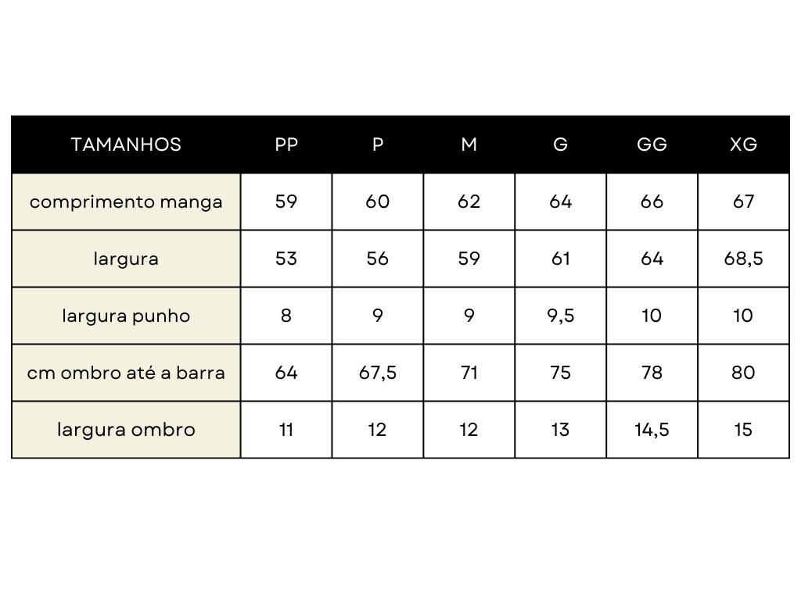
Task: Select the M size column header
Action: 469,145
